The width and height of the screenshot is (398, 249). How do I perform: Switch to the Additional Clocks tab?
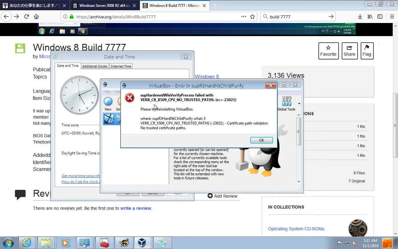[95, 66]
